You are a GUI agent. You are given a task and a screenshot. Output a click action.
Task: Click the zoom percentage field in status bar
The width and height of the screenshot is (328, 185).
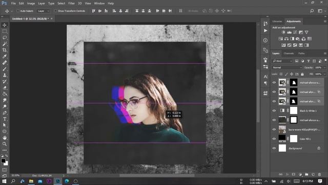point(15,175)
